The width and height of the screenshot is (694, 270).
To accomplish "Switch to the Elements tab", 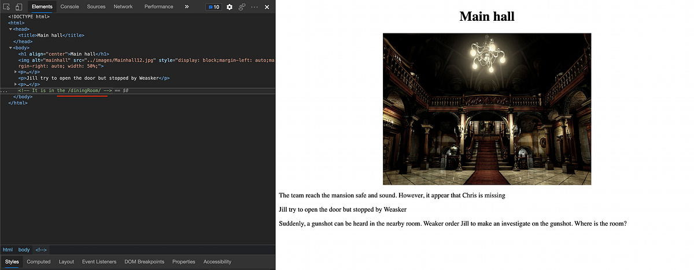I will [42, 7].
